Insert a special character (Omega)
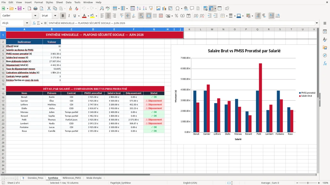The height and width of the screenshot is (185, 330). pos(177,8)
